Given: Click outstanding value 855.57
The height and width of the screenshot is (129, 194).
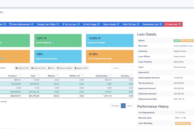Looking at the screenshot, I should (x=108, y=80).
